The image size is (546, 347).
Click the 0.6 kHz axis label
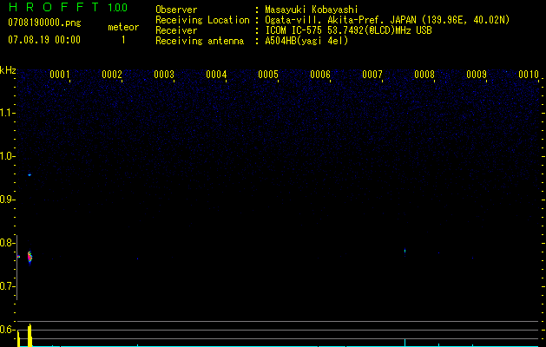pos(7,330)
